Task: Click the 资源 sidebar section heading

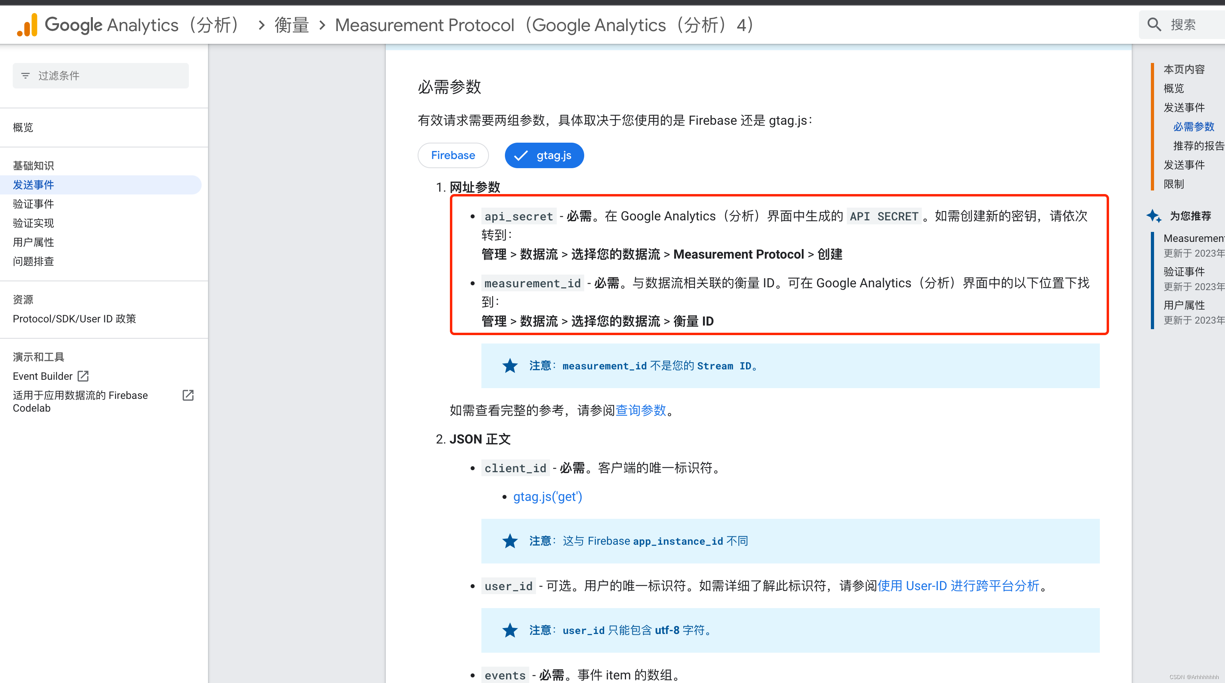Action: [23, 300]
